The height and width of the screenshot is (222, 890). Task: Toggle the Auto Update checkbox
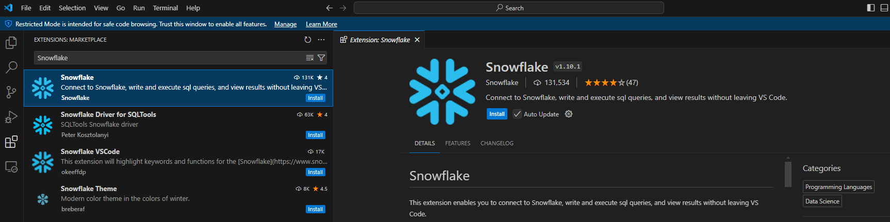pos(517,114)
